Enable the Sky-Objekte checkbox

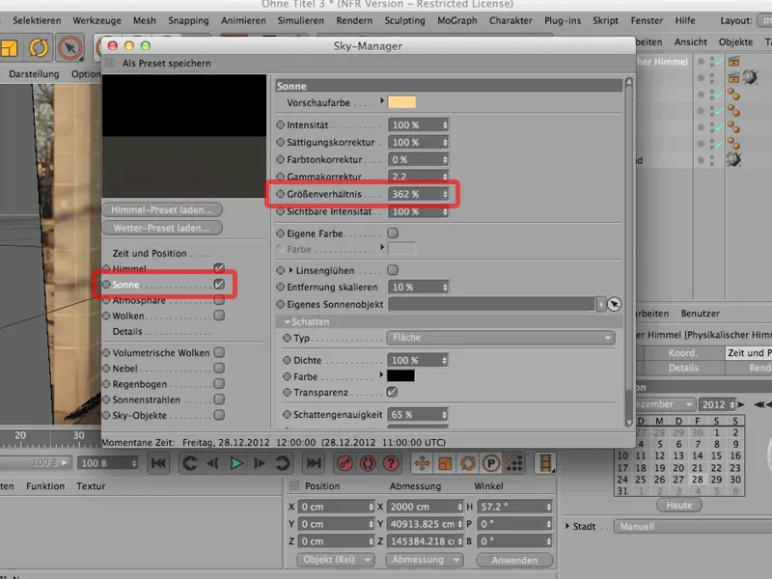[219, 415]
